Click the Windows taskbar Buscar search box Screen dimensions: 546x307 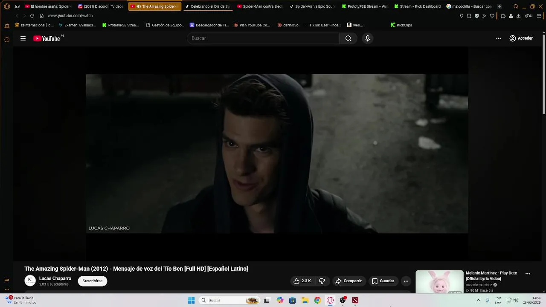click(229, 300)
